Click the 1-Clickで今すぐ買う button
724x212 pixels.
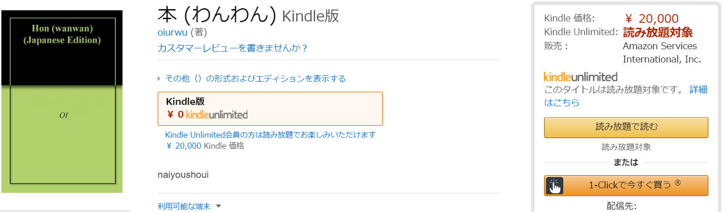pyautogui.click(x=626, y=186)
